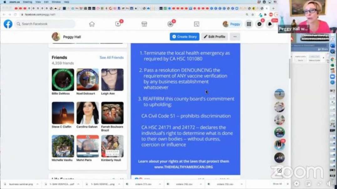Open a new browser tab with plus

click(273, 8)
